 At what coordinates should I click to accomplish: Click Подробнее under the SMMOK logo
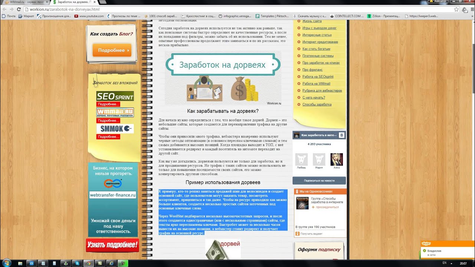pyautogui.click(x=108, y=137)
